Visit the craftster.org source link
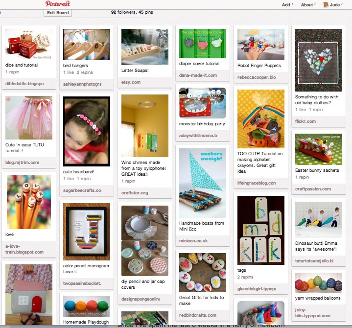Image resolution: width=352 pixels, height=328 pixels. [x=135, y=193]
